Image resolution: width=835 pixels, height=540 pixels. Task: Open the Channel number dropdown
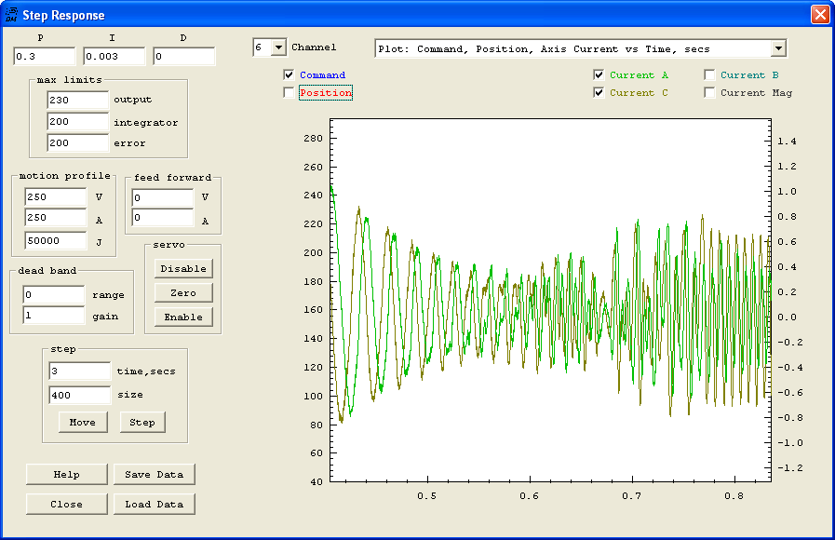click(277, 47)
